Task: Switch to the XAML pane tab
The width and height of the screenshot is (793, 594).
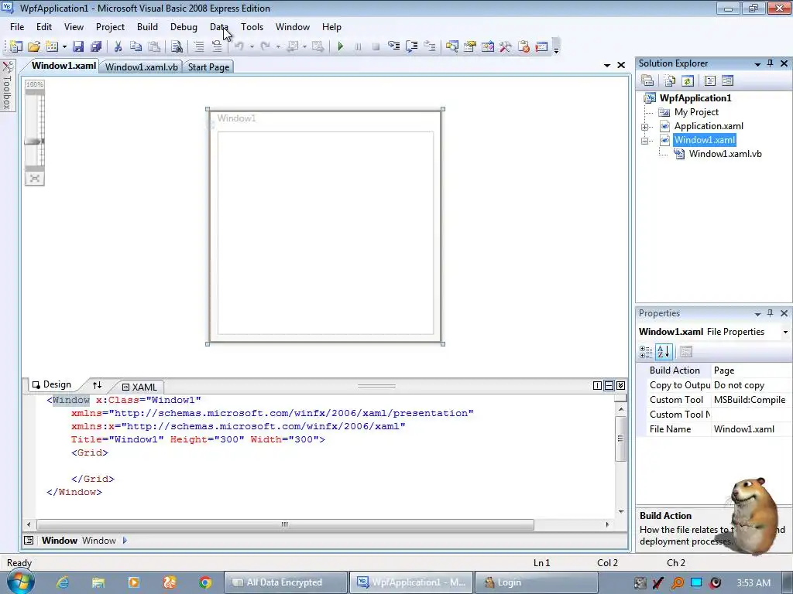Action: [139, 387]
